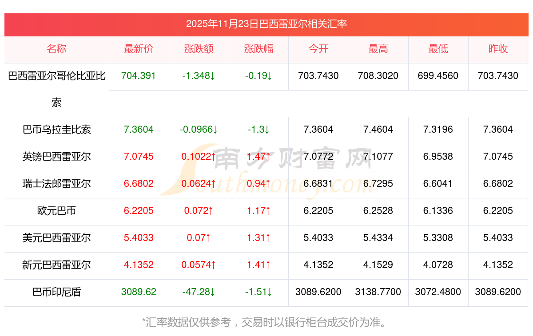Click the title 2025年11月23日巴西雷亚尔相关汇率
This screenshot has width=533, height=336.
click(266, 24)
